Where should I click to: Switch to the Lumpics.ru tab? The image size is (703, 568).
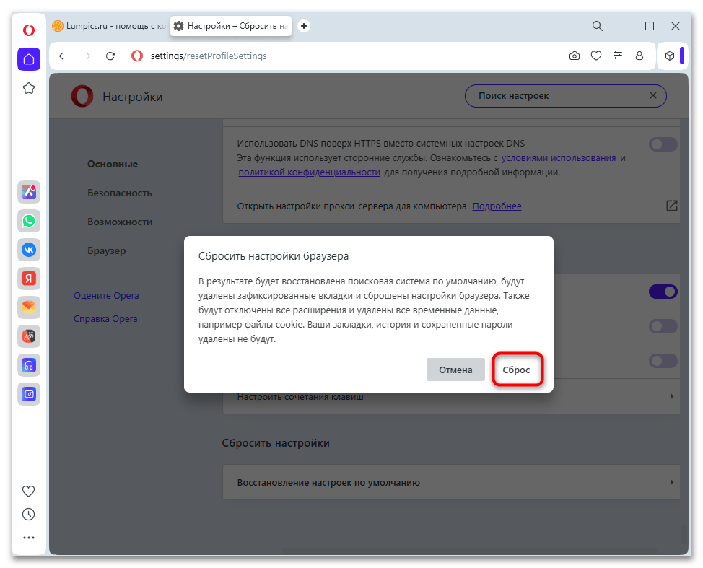(108, 26)
